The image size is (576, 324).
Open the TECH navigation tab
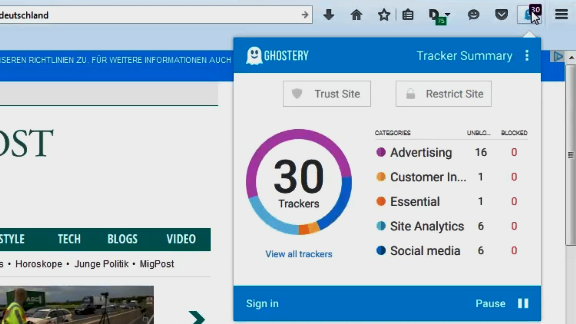[x=69, y=239]
